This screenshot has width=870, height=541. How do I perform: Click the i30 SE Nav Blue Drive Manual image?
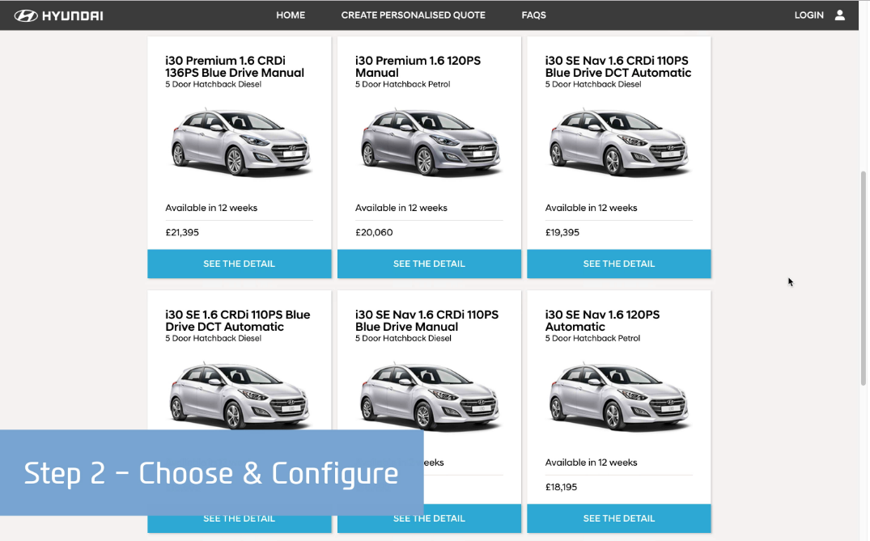pos(429,395)
